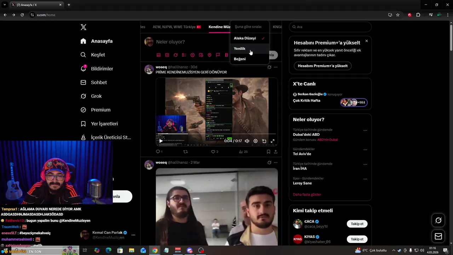
Task: Switch to the KNGL tab
Action: [277, 27]
